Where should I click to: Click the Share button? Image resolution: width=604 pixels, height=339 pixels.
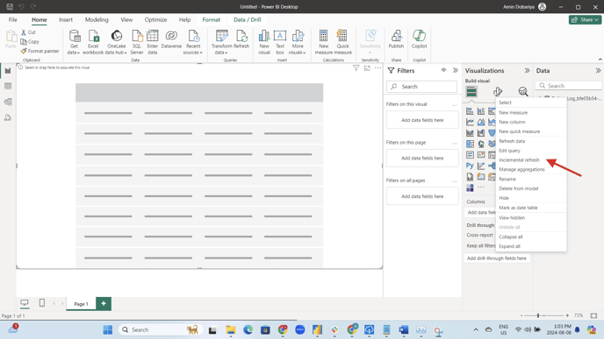[x=585, y=19]
